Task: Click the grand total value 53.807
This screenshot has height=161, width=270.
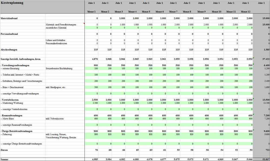Action: (266, 159)
